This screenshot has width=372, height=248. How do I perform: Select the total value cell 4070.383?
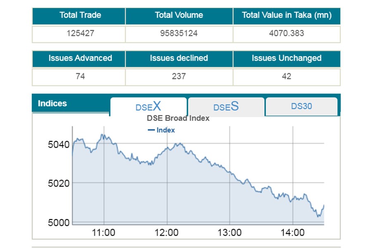287,33
